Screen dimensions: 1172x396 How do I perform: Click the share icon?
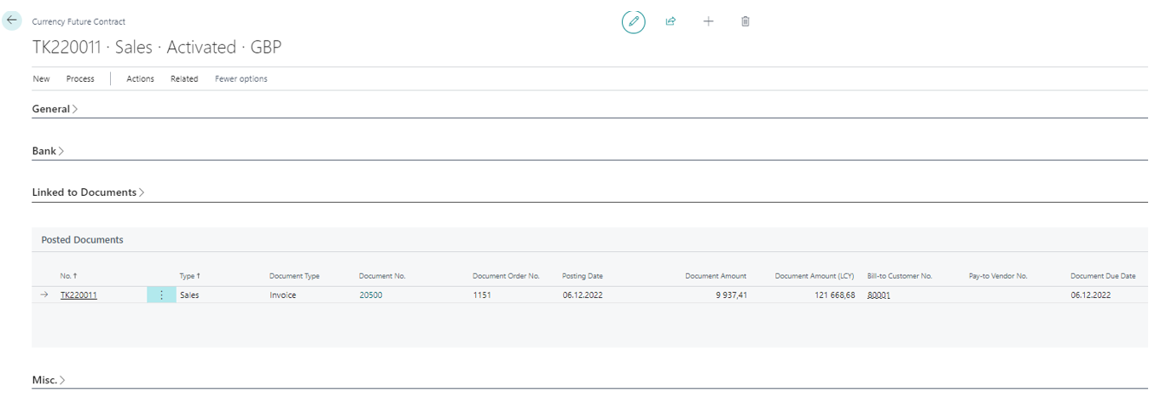(670, 21)
